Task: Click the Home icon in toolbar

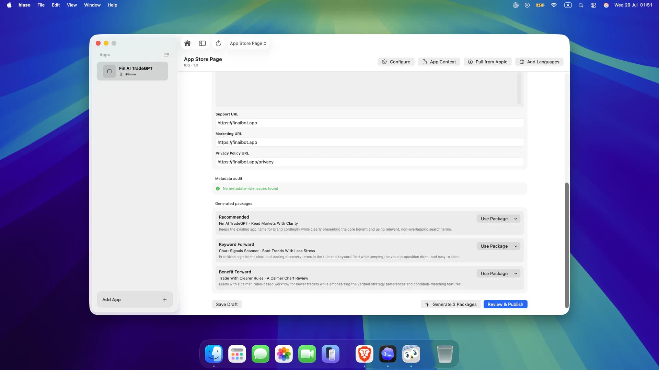Action: pyautogui.click(x=187, y=44)
